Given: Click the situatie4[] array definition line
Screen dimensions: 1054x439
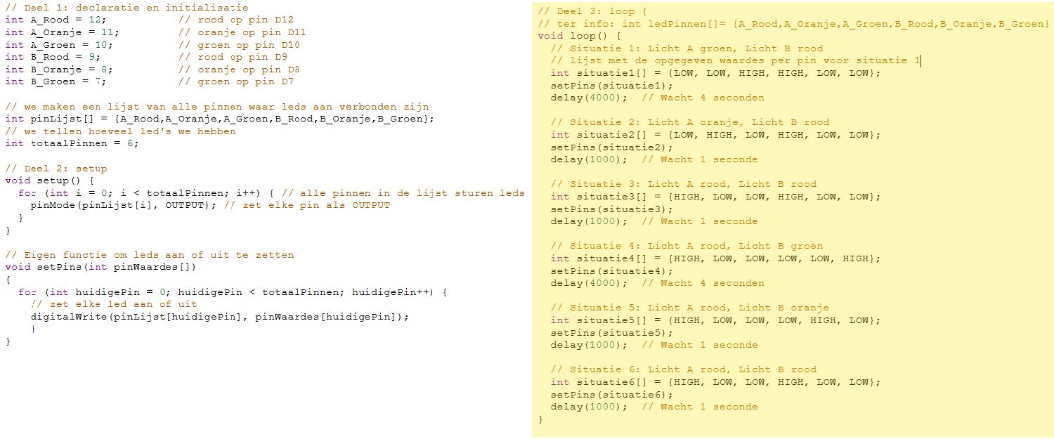Looking at the screenshot, I should pyautogui.click(x=715, y=258).
